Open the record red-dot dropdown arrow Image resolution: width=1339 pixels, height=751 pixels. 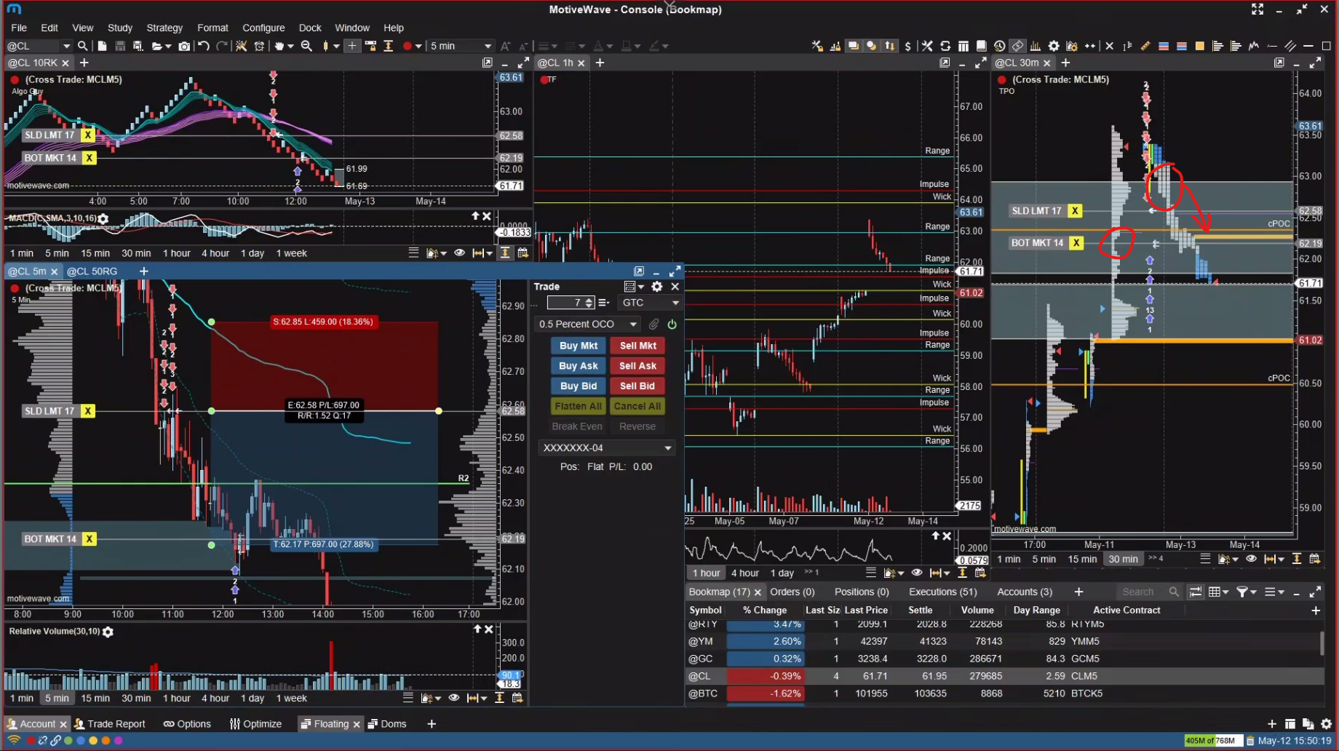tap(418, 46)
